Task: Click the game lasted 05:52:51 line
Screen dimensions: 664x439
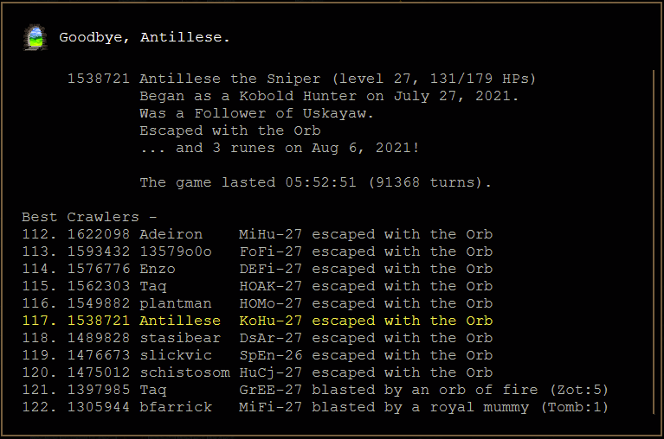Action: pyautogui.click(x=315, y=182)
